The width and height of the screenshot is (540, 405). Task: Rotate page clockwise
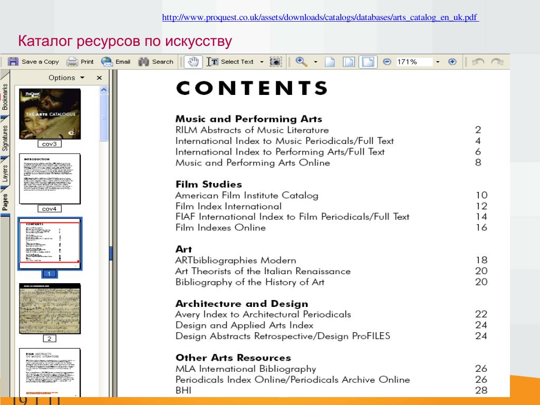[x=497, y=62]
